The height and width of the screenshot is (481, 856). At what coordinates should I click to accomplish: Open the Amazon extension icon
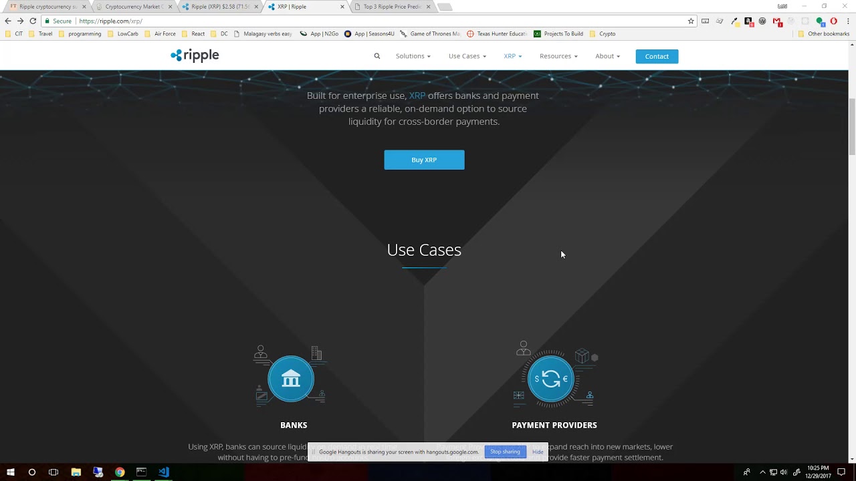pyautogui.click(x=748, y=21)
